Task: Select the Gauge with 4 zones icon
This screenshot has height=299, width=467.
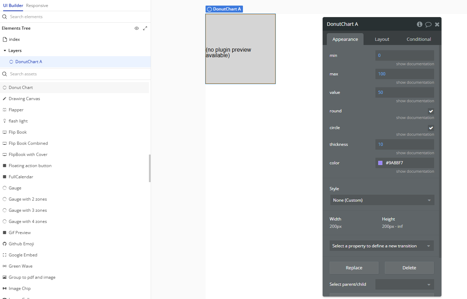Action: pyautogui.click(x=5, y=222)
